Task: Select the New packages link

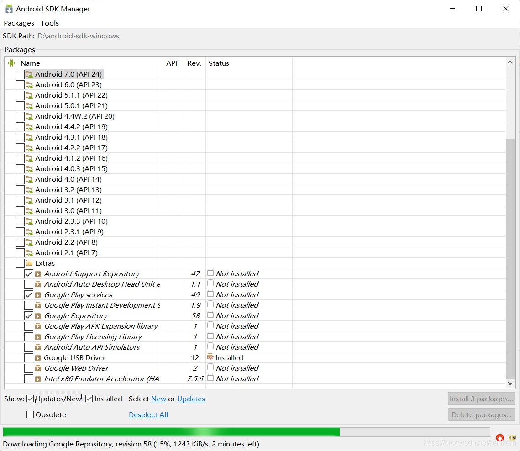Action: pyautogui.click(x=158, y=399)
